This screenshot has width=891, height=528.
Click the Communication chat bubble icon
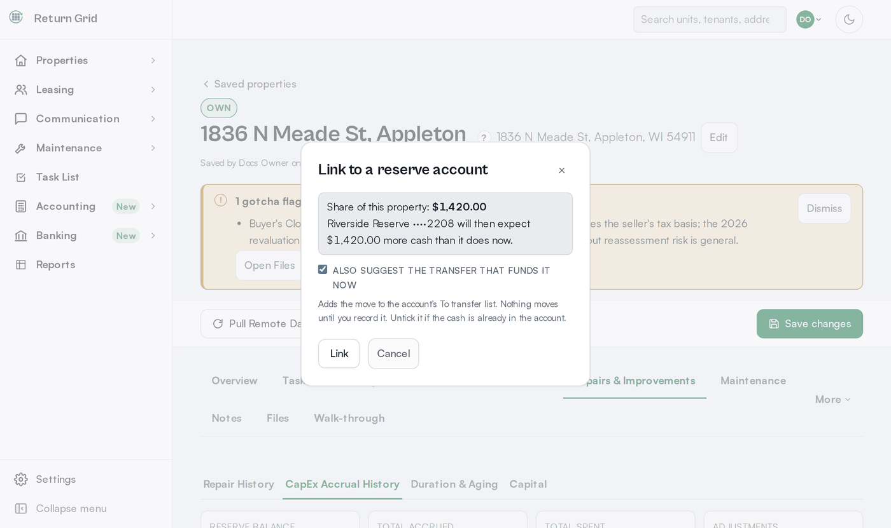21,119
